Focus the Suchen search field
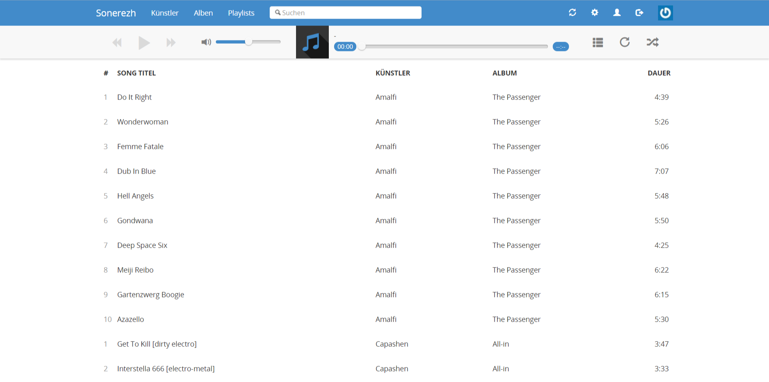Screen dimensions: 769x382 (x=345, y=13)
